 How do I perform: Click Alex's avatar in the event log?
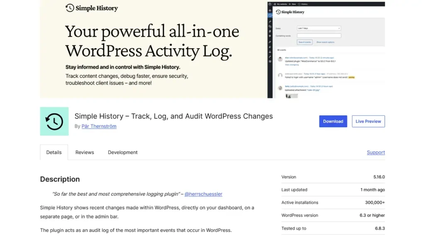point(281,59)
